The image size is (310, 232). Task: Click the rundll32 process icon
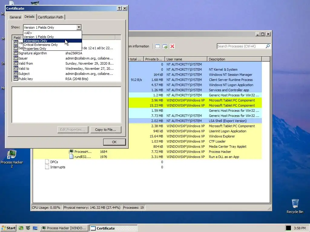pyautogui.click(x=71, y=157)
